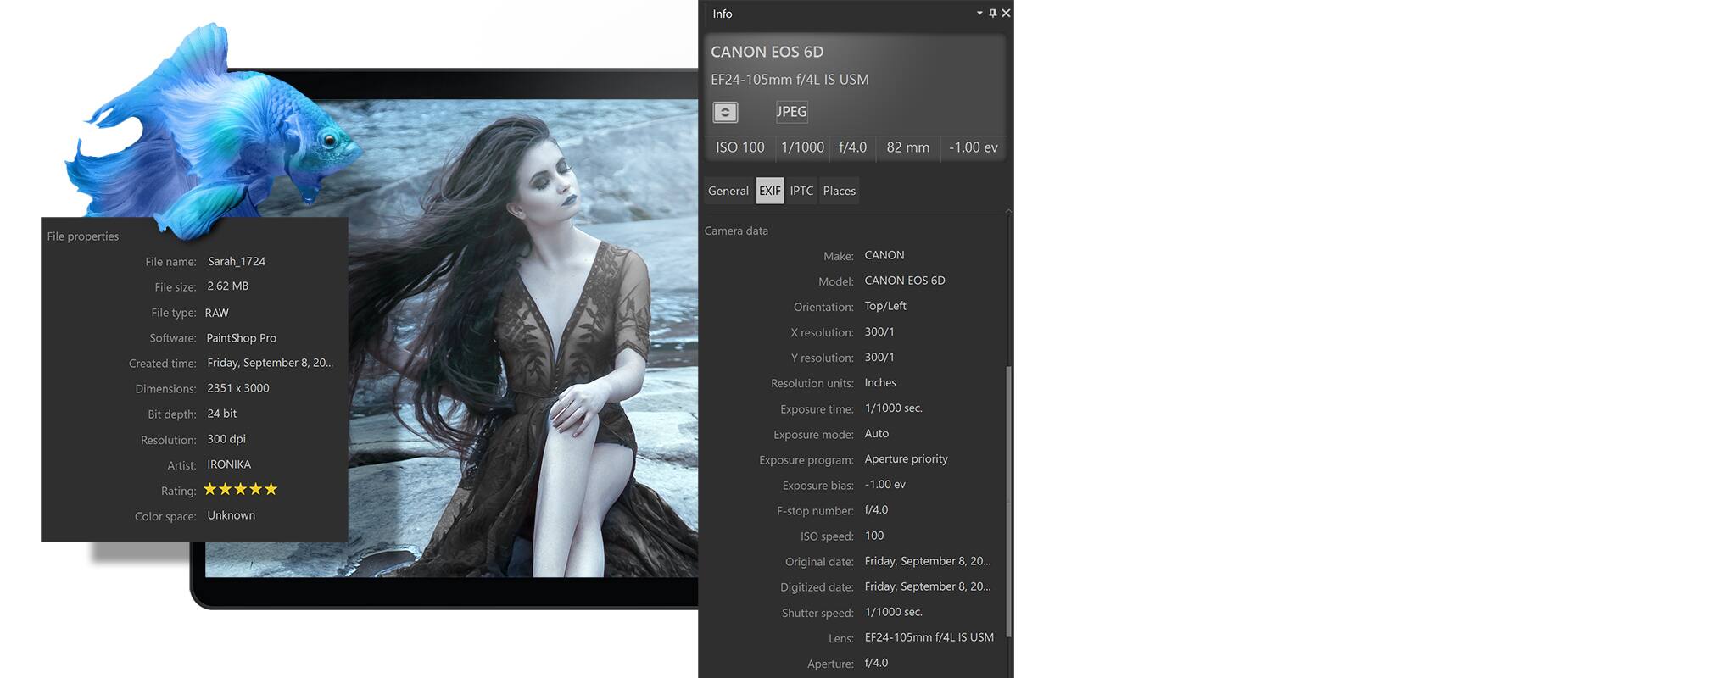Click the Exposure program value Aperture priority
Viewport: 1713px width, 678px height.
[x=907, y=458]
